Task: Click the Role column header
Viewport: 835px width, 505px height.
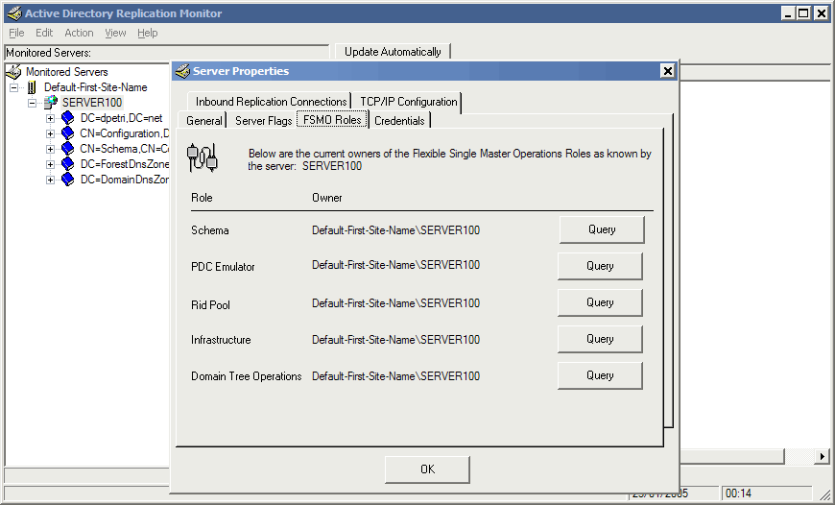Action: 202,198
